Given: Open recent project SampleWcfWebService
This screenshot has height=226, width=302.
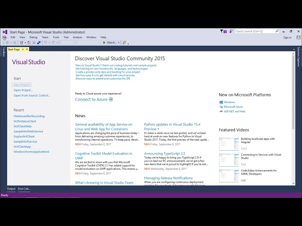Looking at the screenshot, I should pyautogui.click(x=28, y=131).
